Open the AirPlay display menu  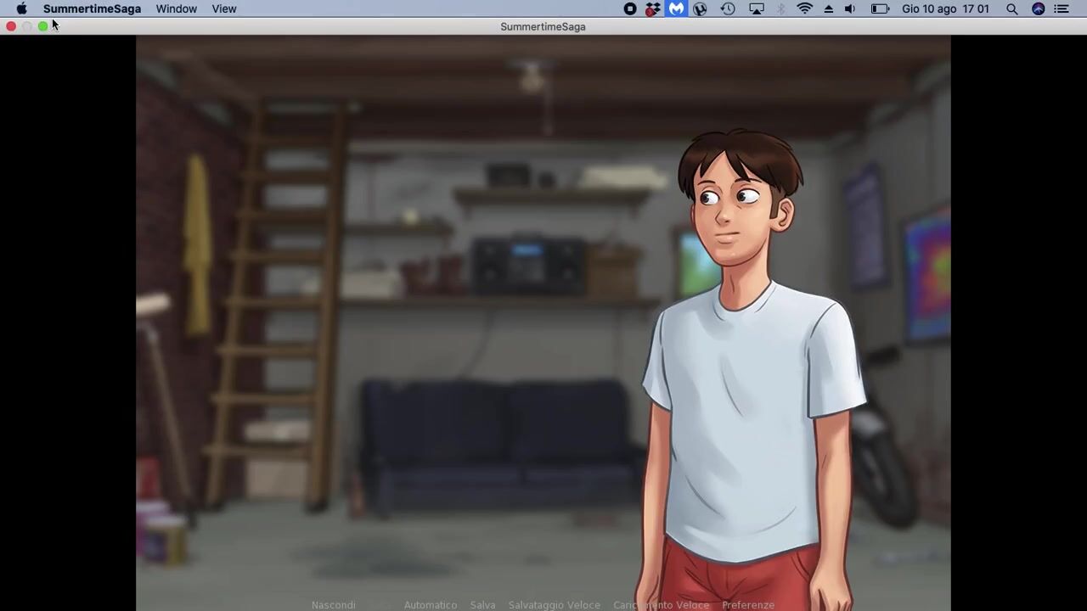(x=756, y=8)
